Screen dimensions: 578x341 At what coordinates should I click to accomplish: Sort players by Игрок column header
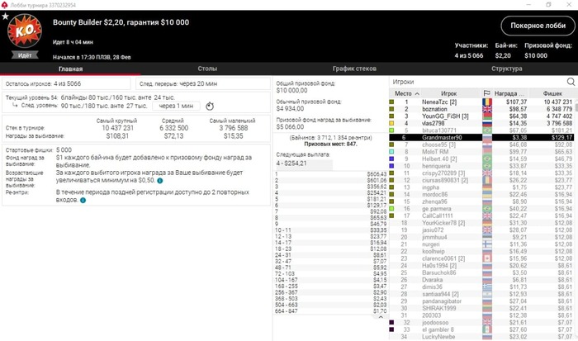(448, 93)
